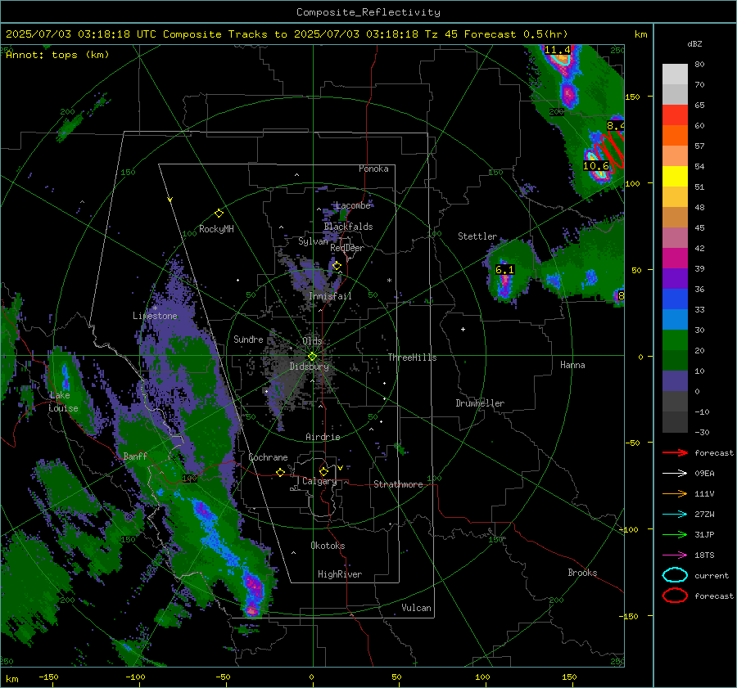Click the Innisfail town label
737x688 pixels.
point(330,296)
